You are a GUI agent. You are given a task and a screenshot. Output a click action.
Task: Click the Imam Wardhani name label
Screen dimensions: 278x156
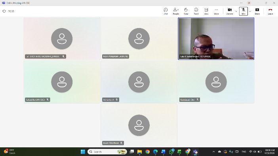113,143
